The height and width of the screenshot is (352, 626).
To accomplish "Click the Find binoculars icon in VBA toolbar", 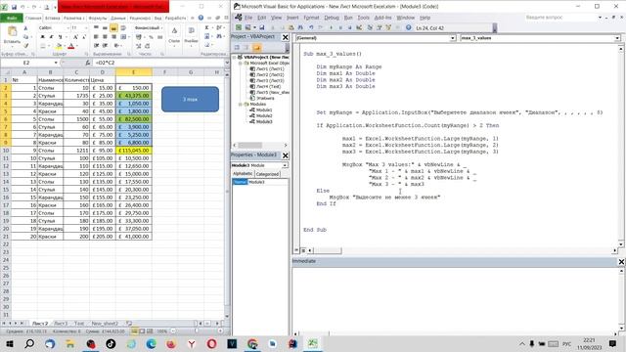I will pos(300,27).
